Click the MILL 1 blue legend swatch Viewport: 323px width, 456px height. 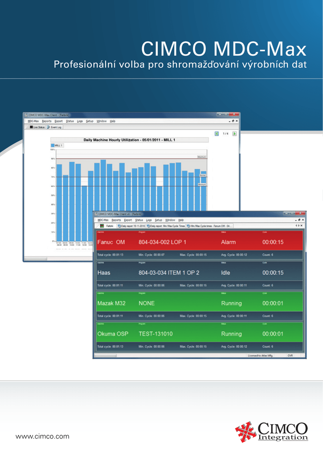pos(53,146)
